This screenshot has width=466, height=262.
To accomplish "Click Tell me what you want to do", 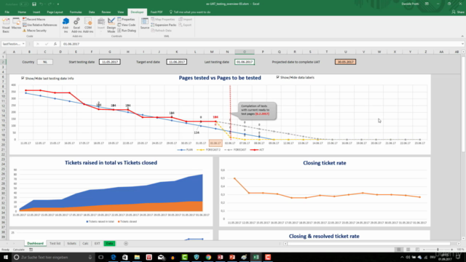I will tap(190, 12).
